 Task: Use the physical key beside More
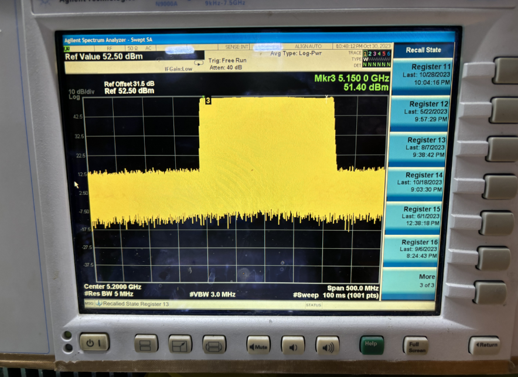(491, 292)
